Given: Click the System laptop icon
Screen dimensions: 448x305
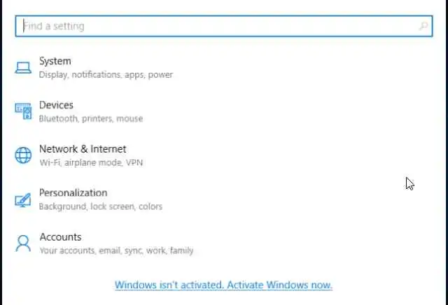Looking at the screenshot, I should 23,68.
